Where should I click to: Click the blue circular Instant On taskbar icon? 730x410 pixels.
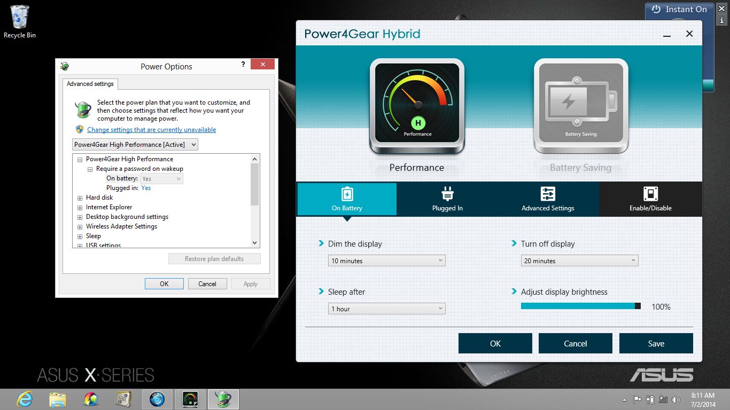pos(157,399)
